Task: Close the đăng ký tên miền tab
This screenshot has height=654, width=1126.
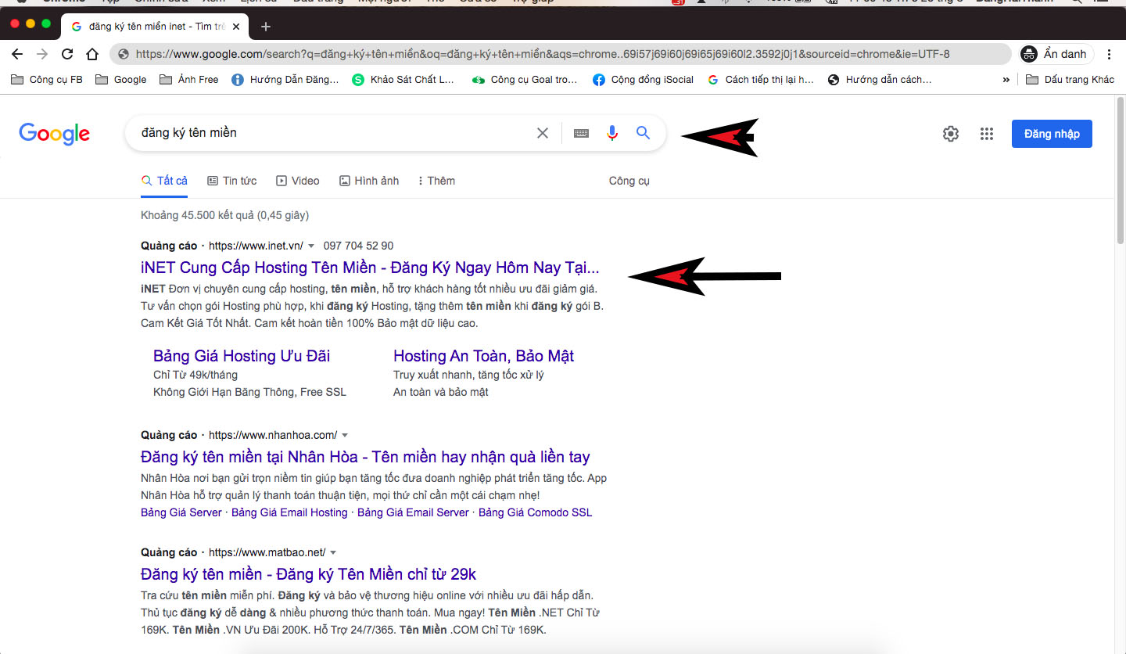Action: (x=236, y=27)
